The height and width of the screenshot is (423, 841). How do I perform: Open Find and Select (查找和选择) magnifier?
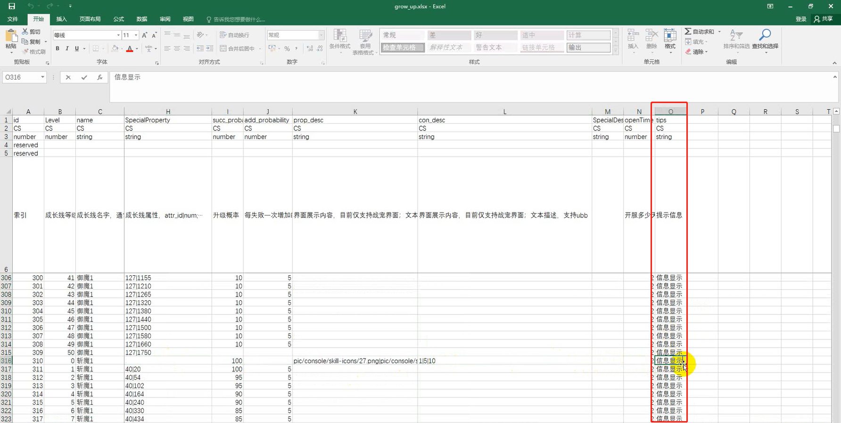tap(765, 35)
